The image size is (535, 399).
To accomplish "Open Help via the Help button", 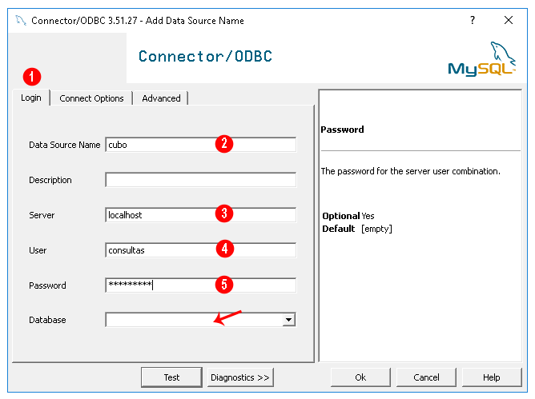I will click(492, 377).
